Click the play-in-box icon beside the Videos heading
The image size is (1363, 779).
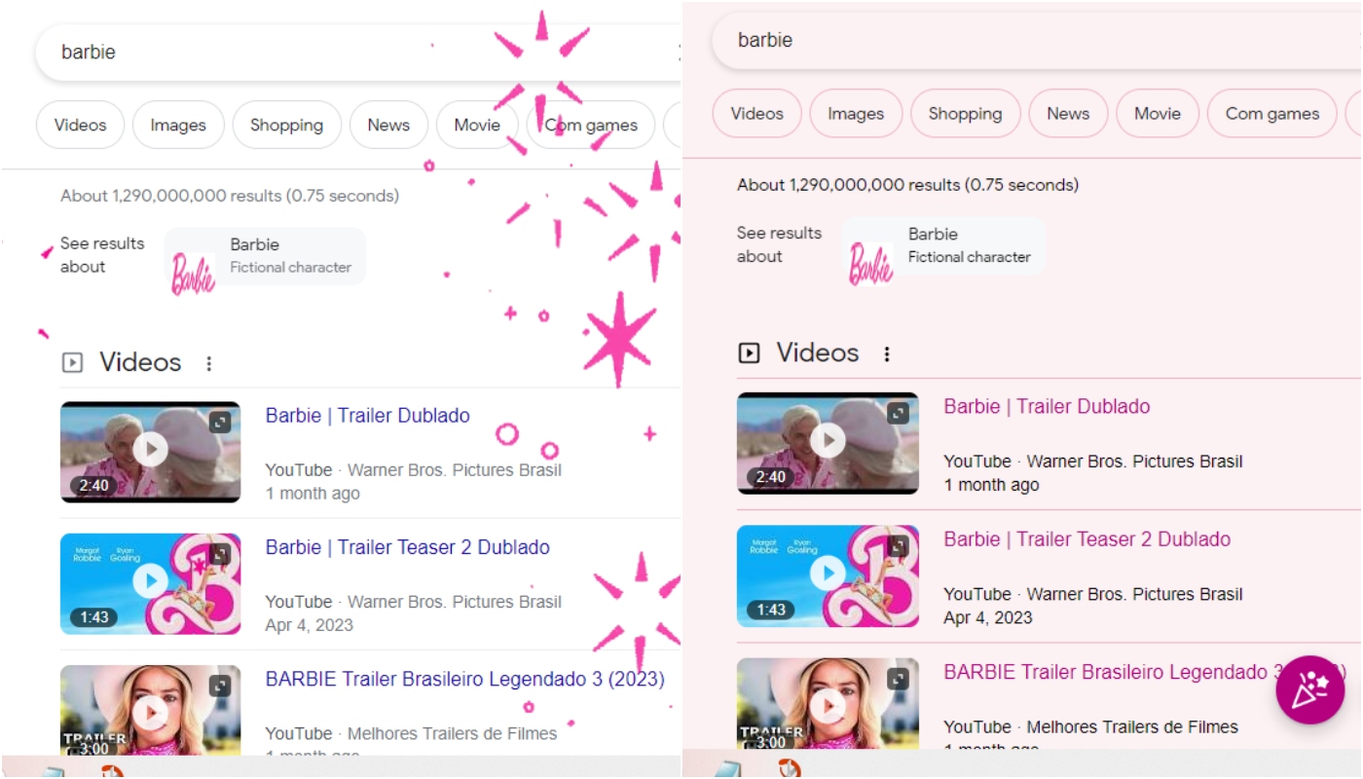[70, 361]
